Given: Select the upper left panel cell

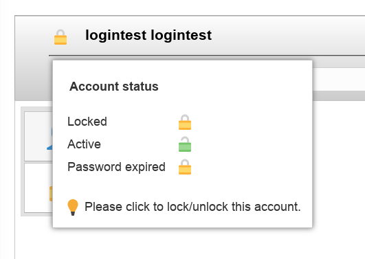Looking at the screenshot, I should [x=38, y=136].
